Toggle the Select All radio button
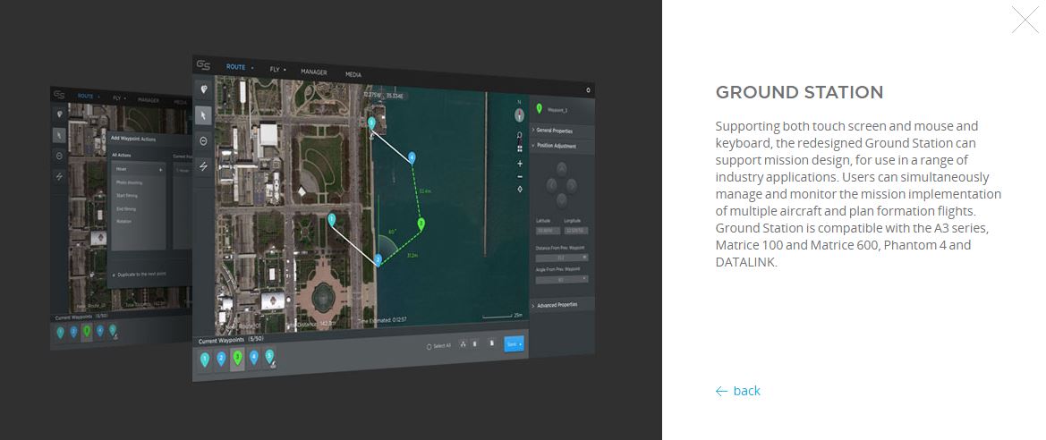This screenshot has height=440, width=1046. pyautogui.click(x=429, y=345)
